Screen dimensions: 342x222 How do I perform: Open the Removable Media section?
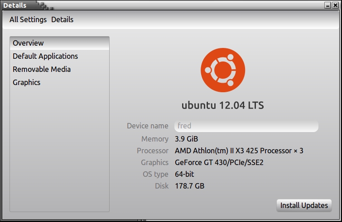click(42, 69)
